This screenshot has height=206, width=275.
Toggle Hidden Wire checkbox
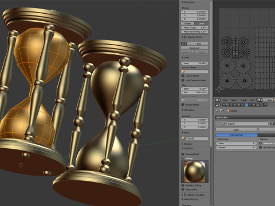183,189
